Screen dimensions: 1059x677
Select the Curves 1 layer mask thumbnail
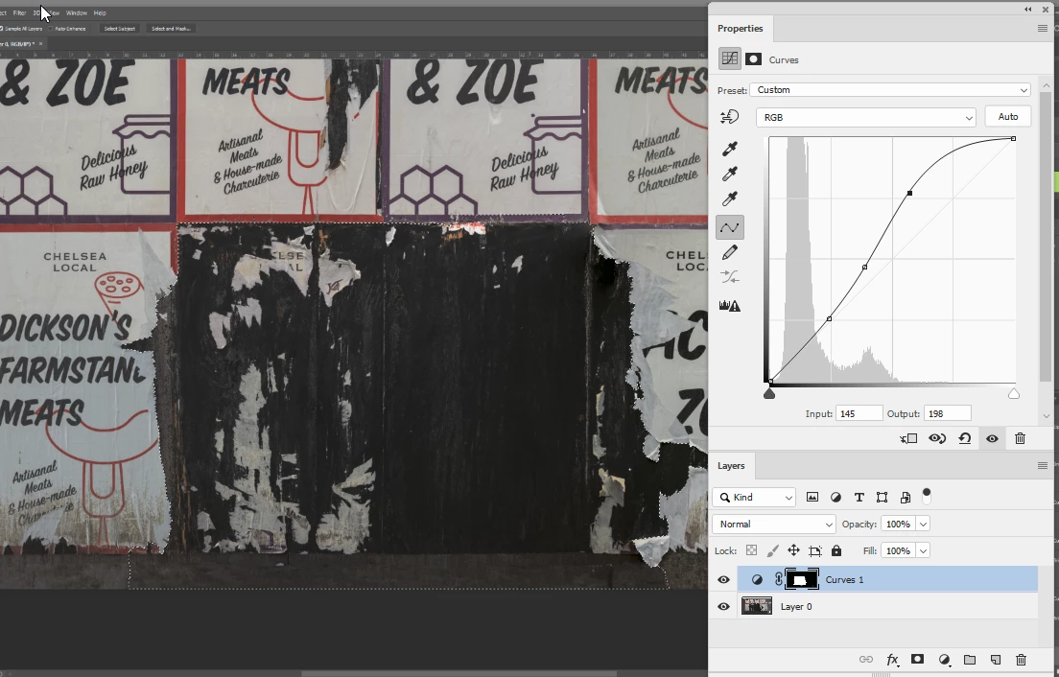pos(802,580)
